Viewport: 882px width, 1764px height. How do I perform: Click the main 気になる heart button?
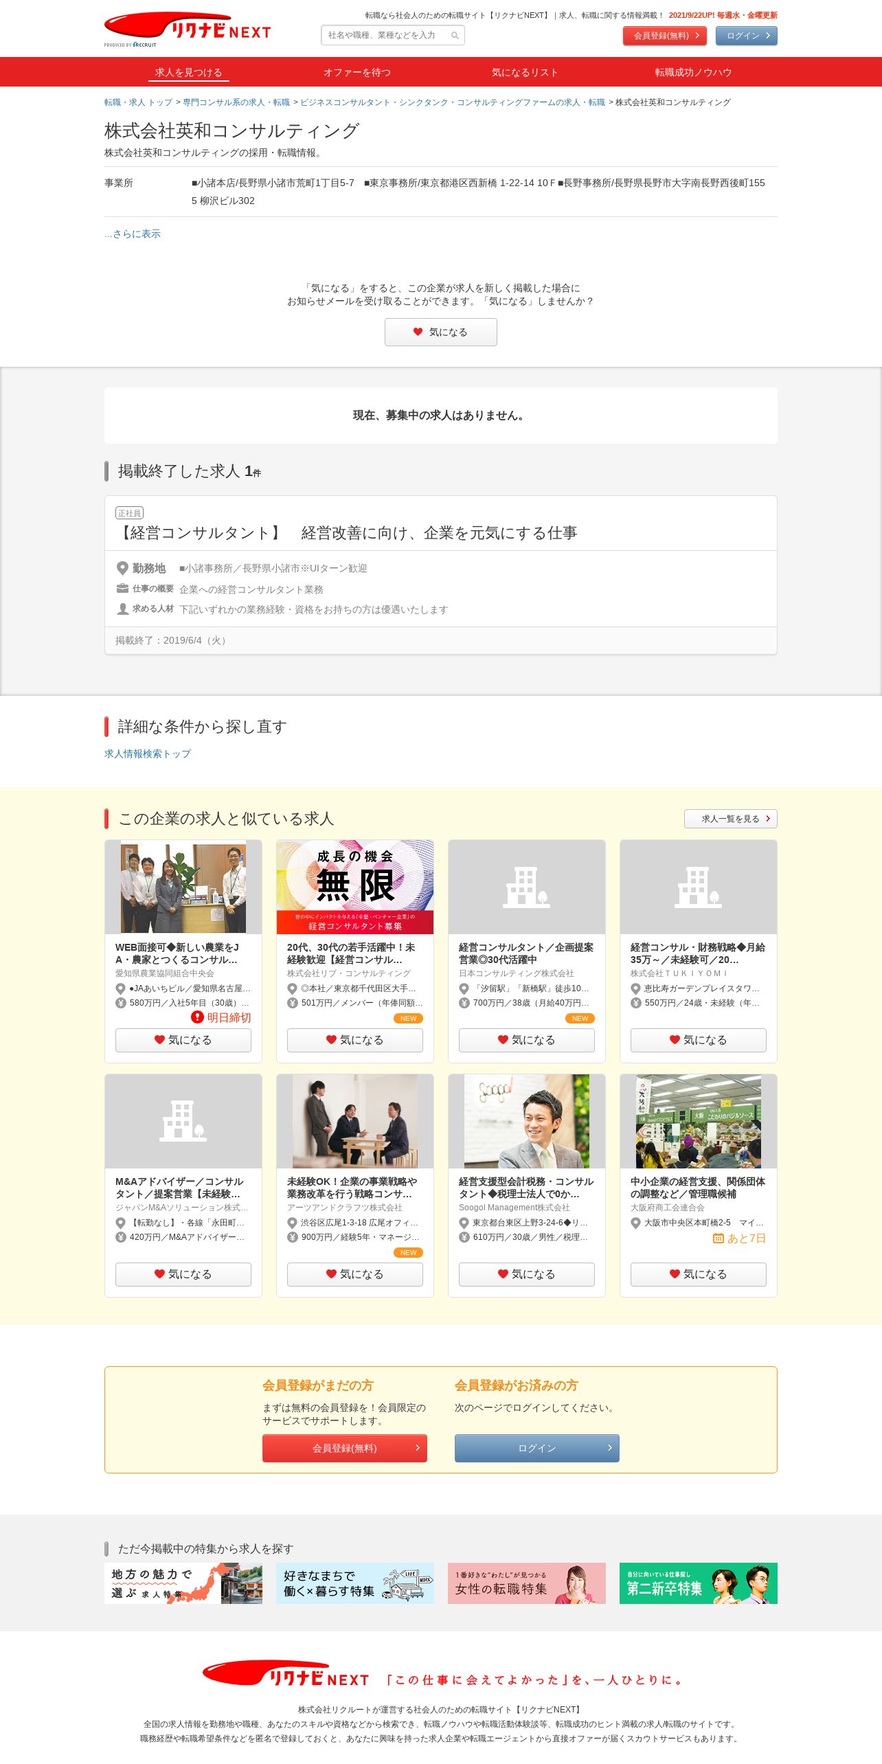coord(441,332)
